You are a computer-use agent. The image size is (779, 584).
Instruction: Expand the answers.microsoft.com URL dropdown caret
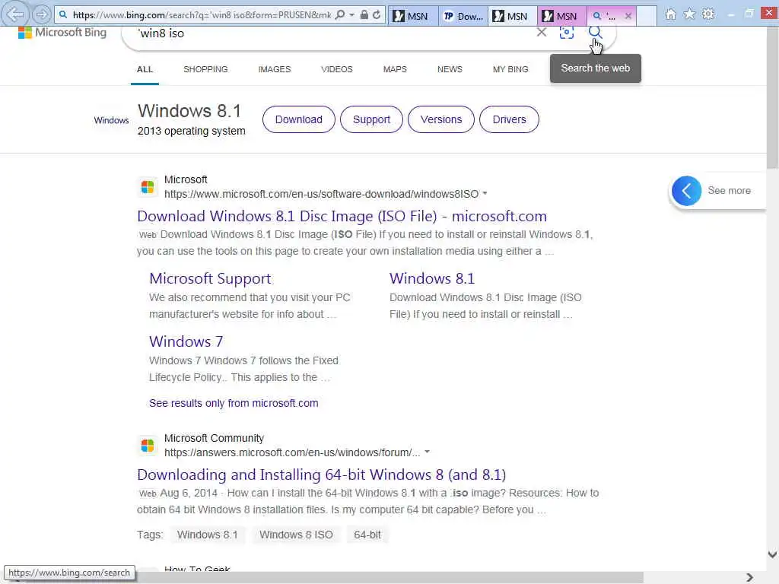[x=428, y=452]
